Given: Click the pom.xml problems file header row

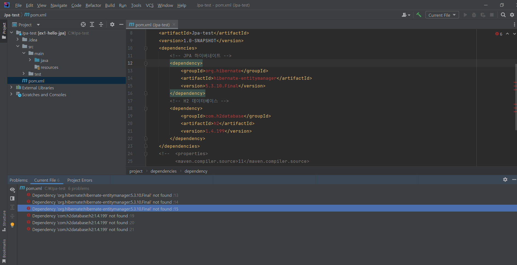Looking at the screenshot, I should pyautogui.click(x=267, y=188).
